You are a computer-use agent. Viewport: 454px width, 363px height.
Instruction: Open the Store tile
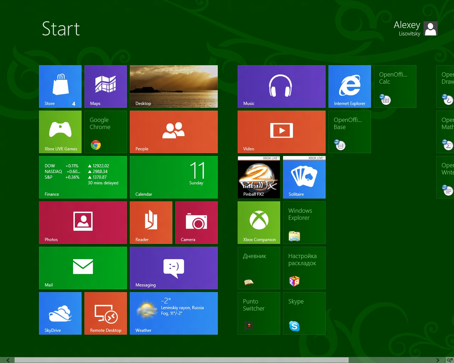(60, 86)
